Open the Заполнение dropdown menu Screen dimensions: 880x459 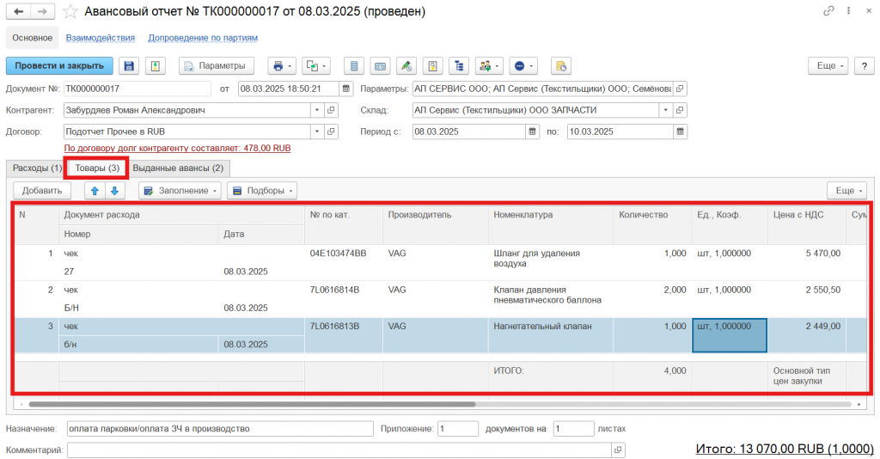179,191
